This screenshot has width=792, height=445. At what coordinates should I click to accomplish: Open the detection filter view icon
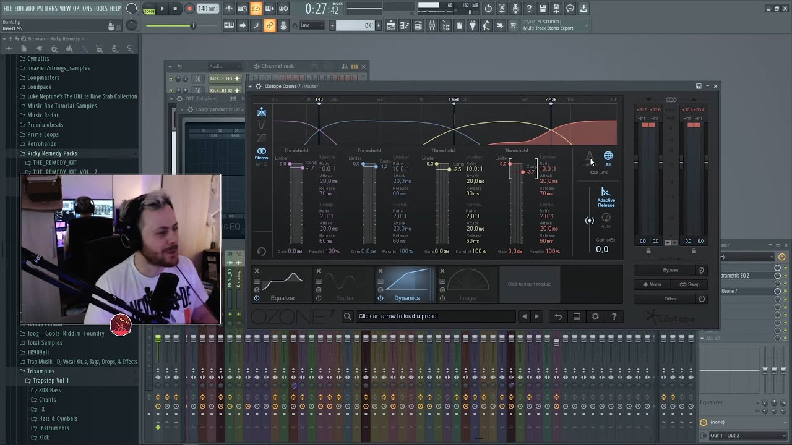click(262, 137)
